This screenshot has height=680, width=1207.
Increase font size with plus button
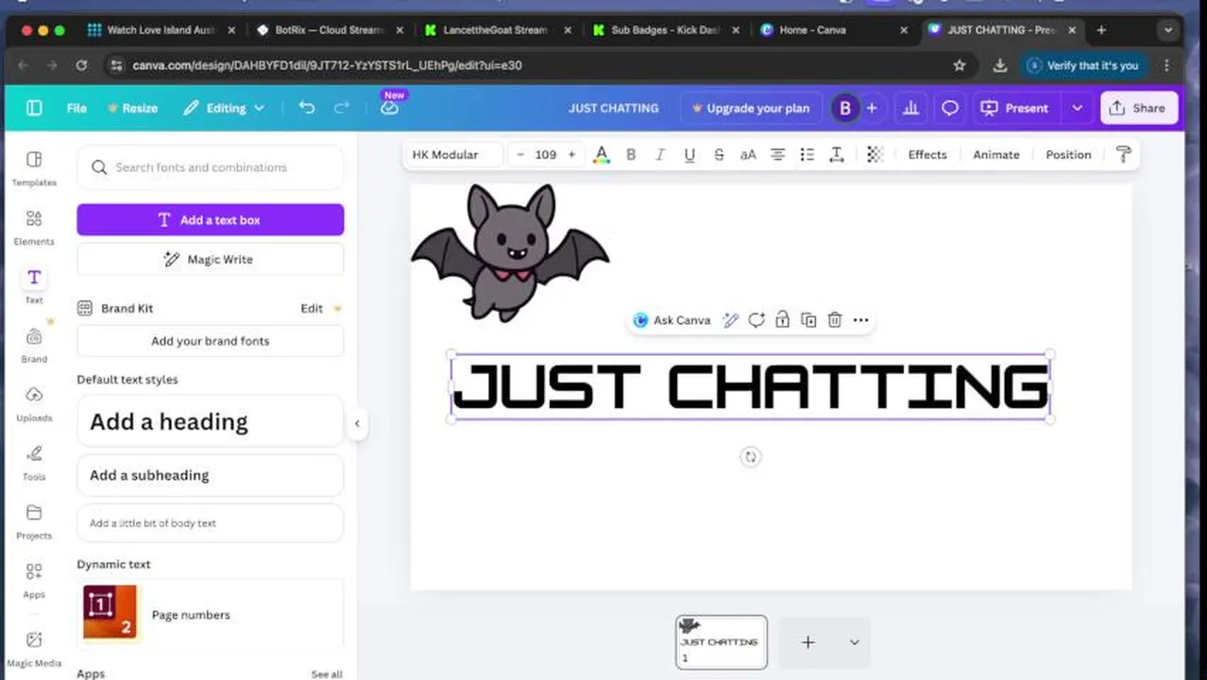[571, 155]
